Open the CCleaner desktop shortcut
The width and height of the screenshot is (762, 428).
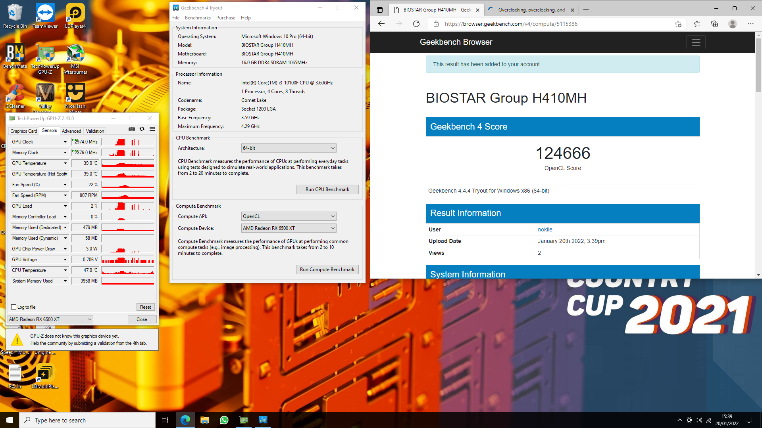tap(15, 96)
